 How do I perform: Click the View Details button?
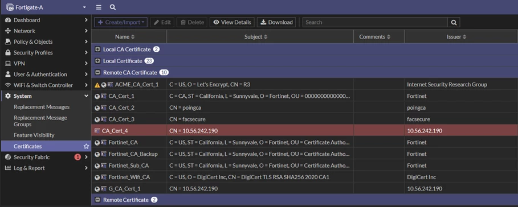[232, 22]
